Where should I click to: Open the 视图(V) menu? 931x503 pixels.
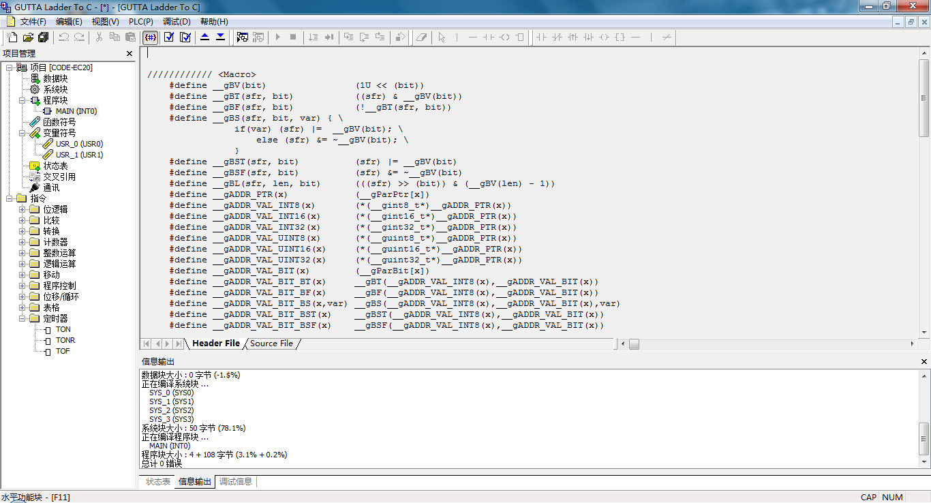tap(106, 22)
